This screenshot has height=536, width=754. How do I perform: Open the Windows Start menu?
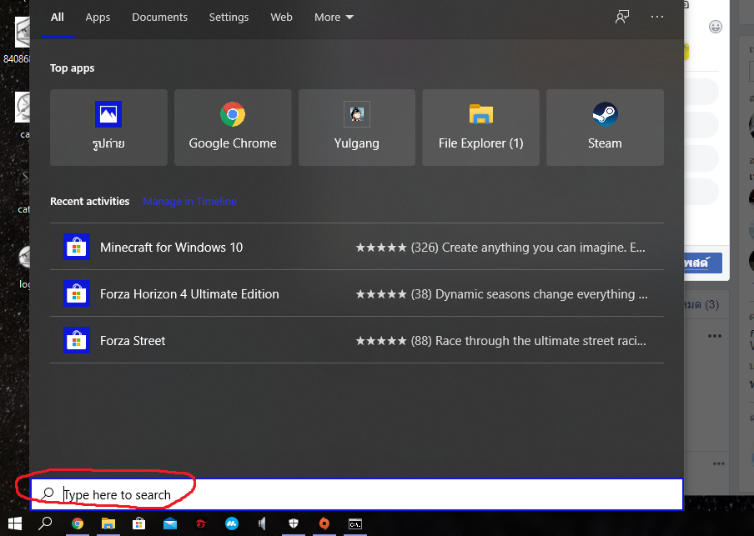14,523
